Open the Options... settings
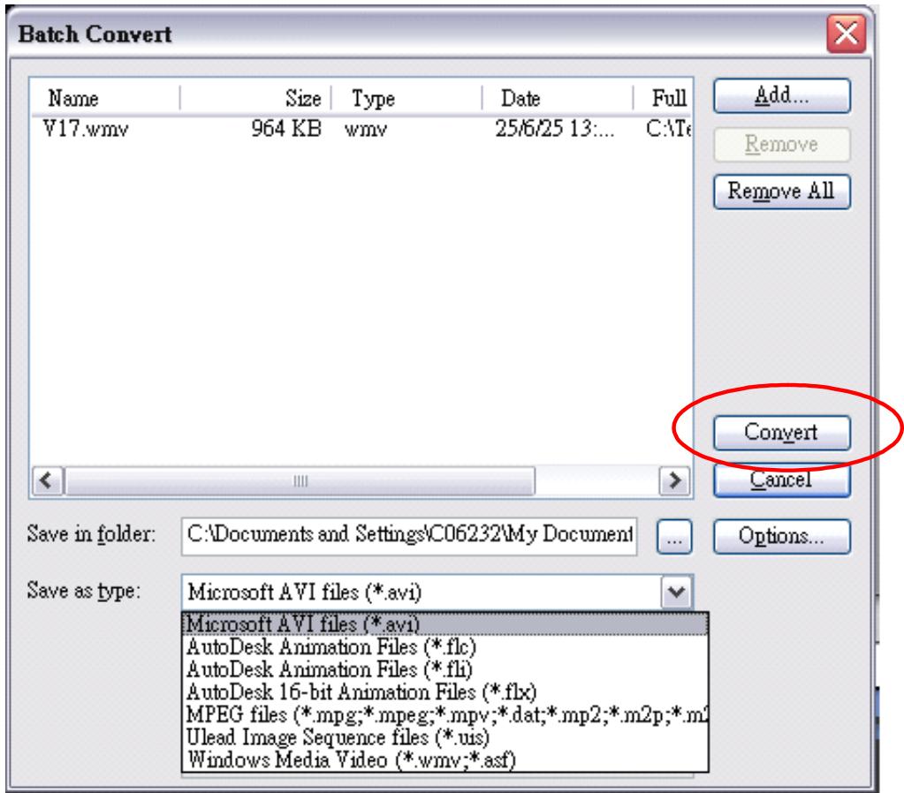 (x=781, y=537)
